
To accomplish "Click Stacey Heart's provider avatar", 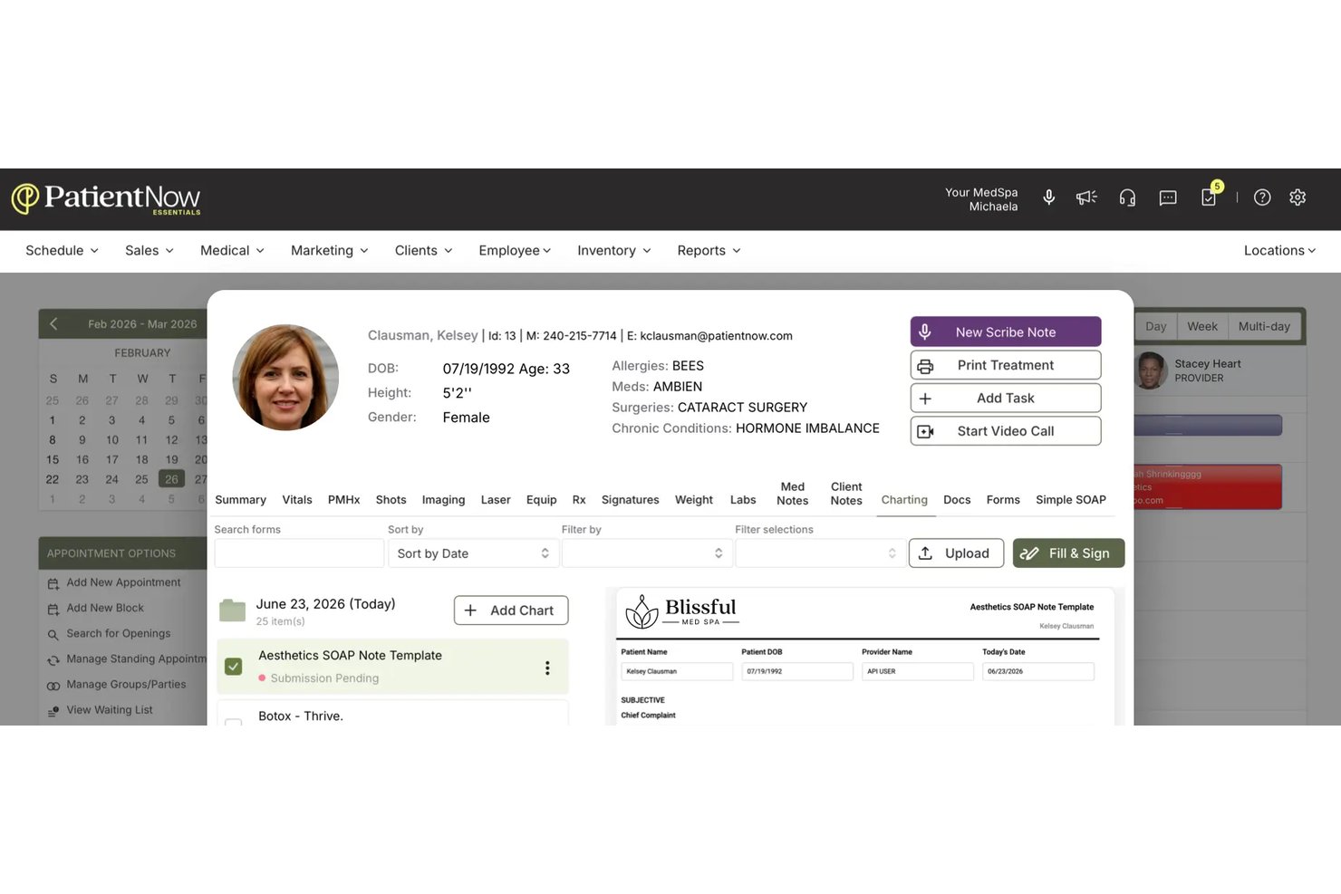I will coord(1152,370).
